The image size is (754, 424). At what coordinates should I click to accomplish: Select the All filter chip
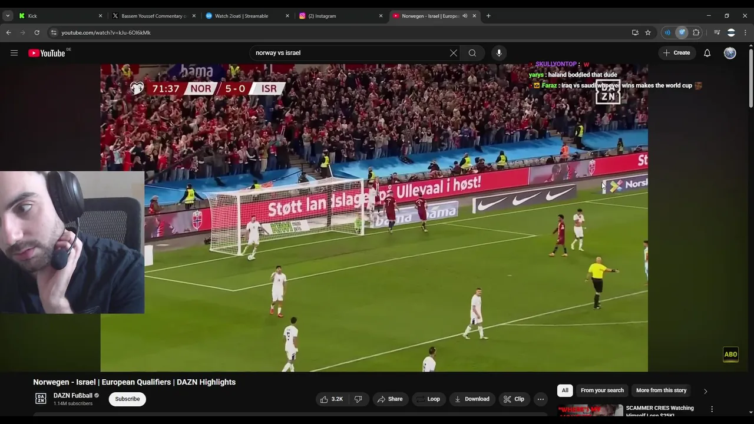[565, 390]
